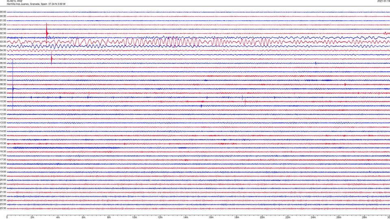Select the 01:00 trace time label
Screen dimensions: 390x219
coord(3,21)
